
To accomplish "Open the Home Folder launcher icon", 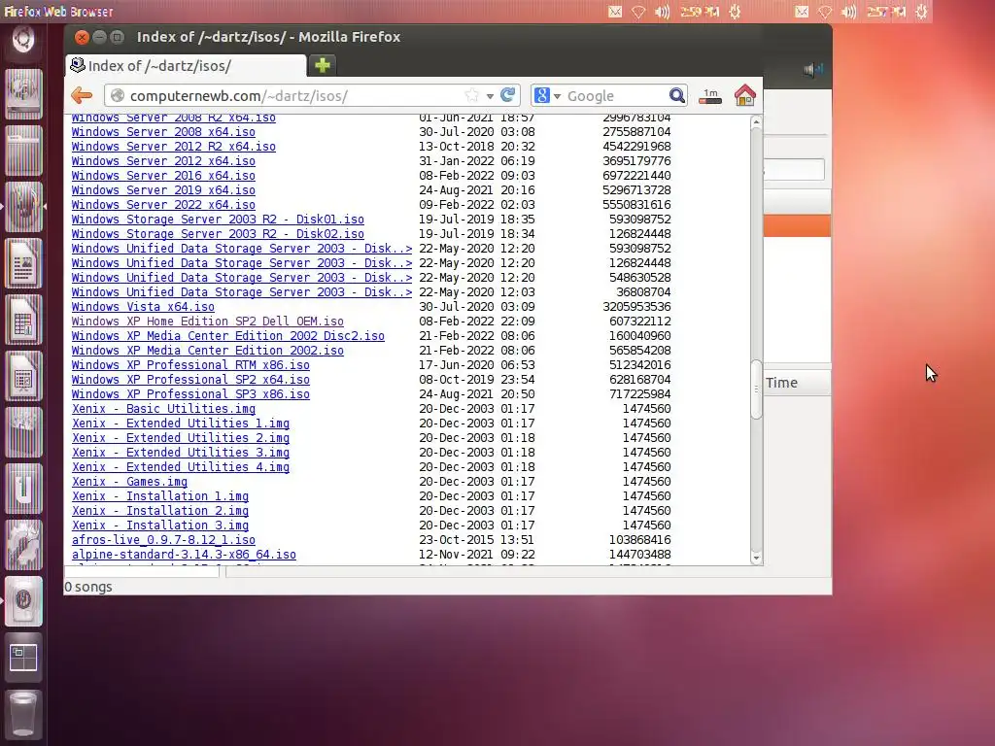I will 23,151.
